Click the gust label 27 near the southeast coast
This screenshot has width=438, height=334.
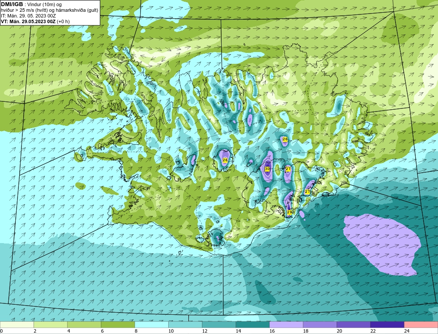tap(307, 192)
